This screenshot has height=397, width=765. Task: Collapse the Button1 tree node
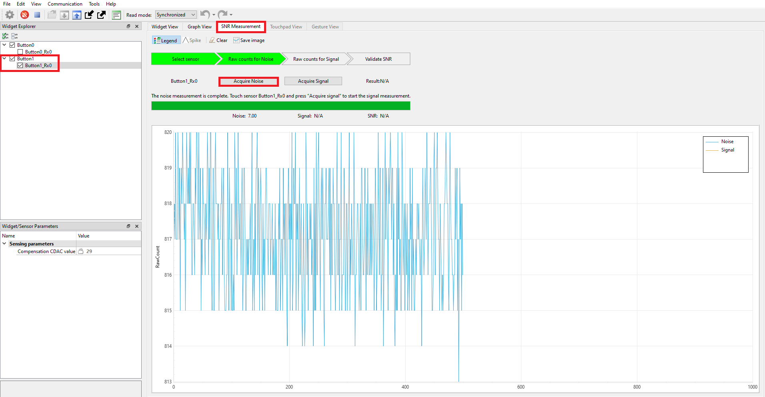[4, 59]
